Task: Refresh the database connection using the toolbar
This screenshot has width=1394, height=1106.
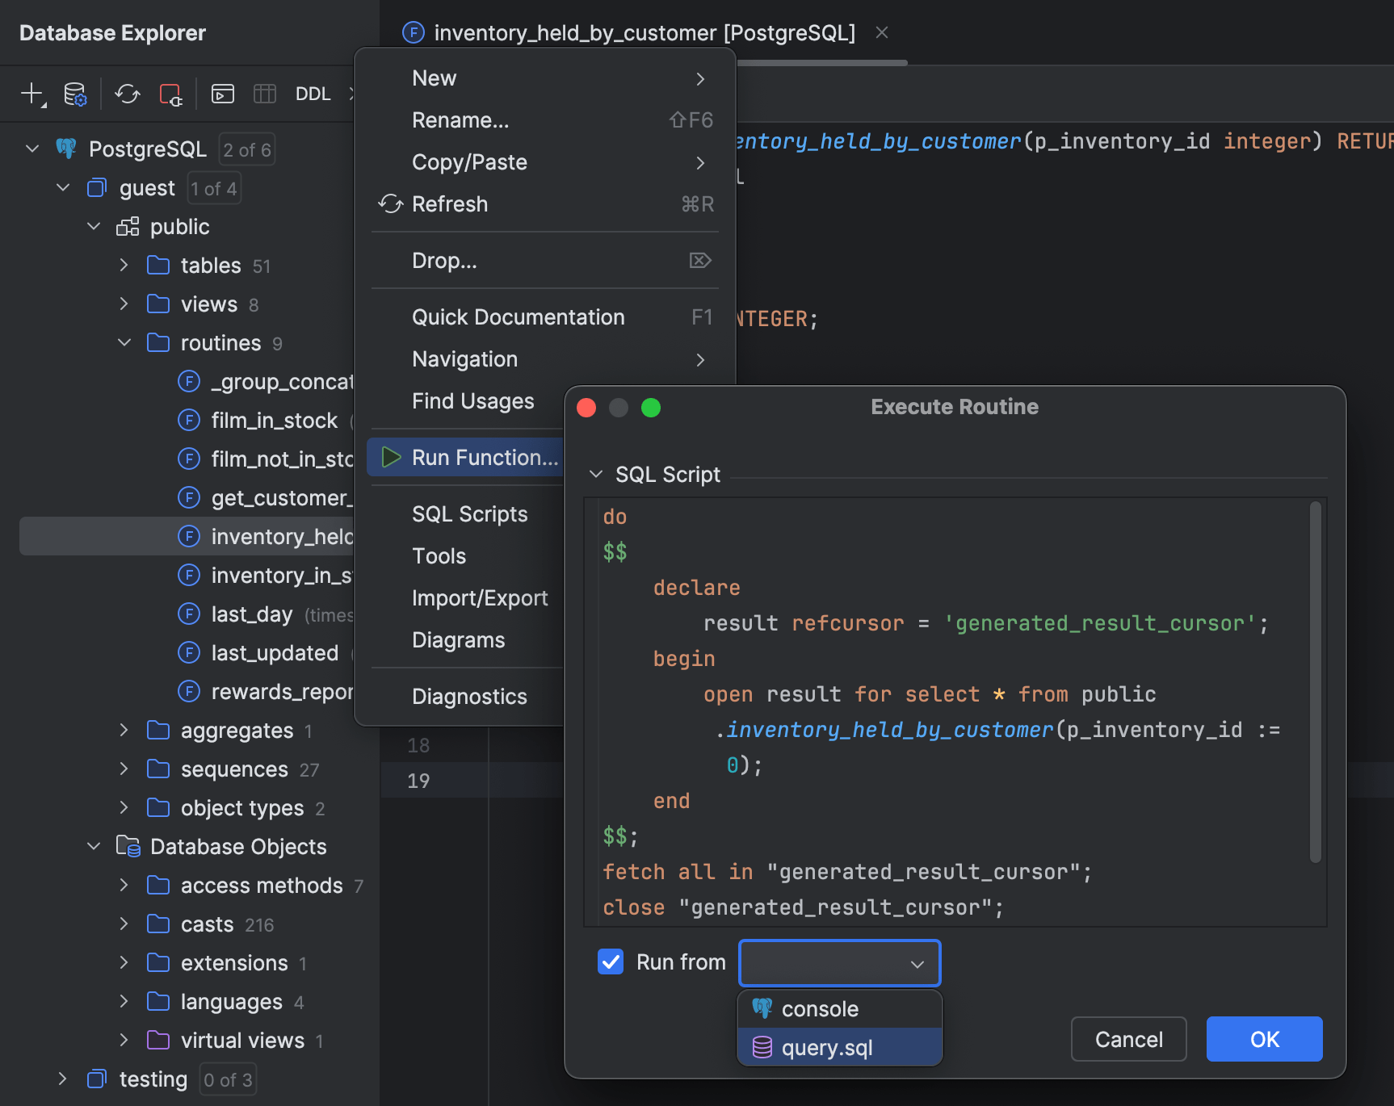Action: click(127, 94)
